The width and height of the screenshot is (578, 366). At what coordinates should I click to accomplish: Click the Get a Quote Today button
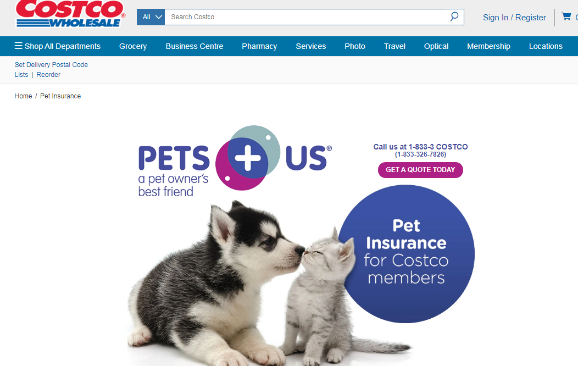click(x=420, y=170)
